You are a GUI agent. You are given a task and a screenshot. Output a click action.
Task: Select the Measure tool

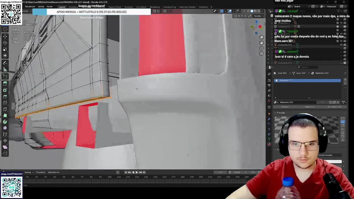pyautogui.click(x=5, y=69)
